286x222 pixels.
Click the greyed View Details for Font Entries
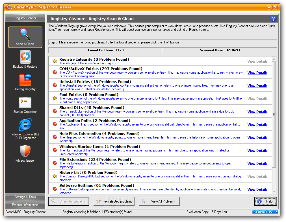[x=257, y=98]
